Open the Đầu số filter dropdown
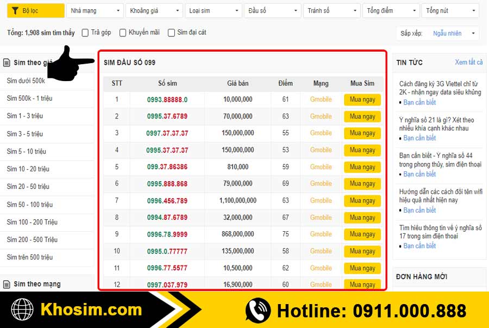489x328 pixels. coord(272,10)
